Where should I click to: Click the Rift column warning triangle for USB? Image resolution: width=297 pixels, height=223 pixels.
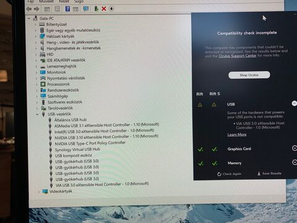[200, 105]
